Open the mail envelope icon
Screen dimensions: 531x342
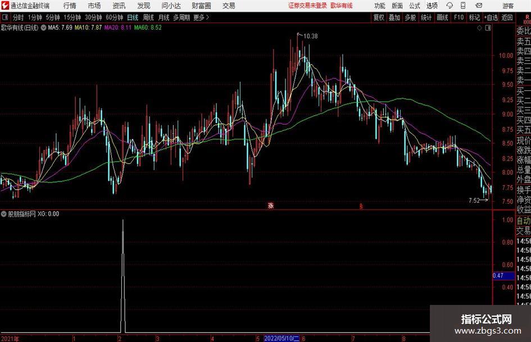479,6
